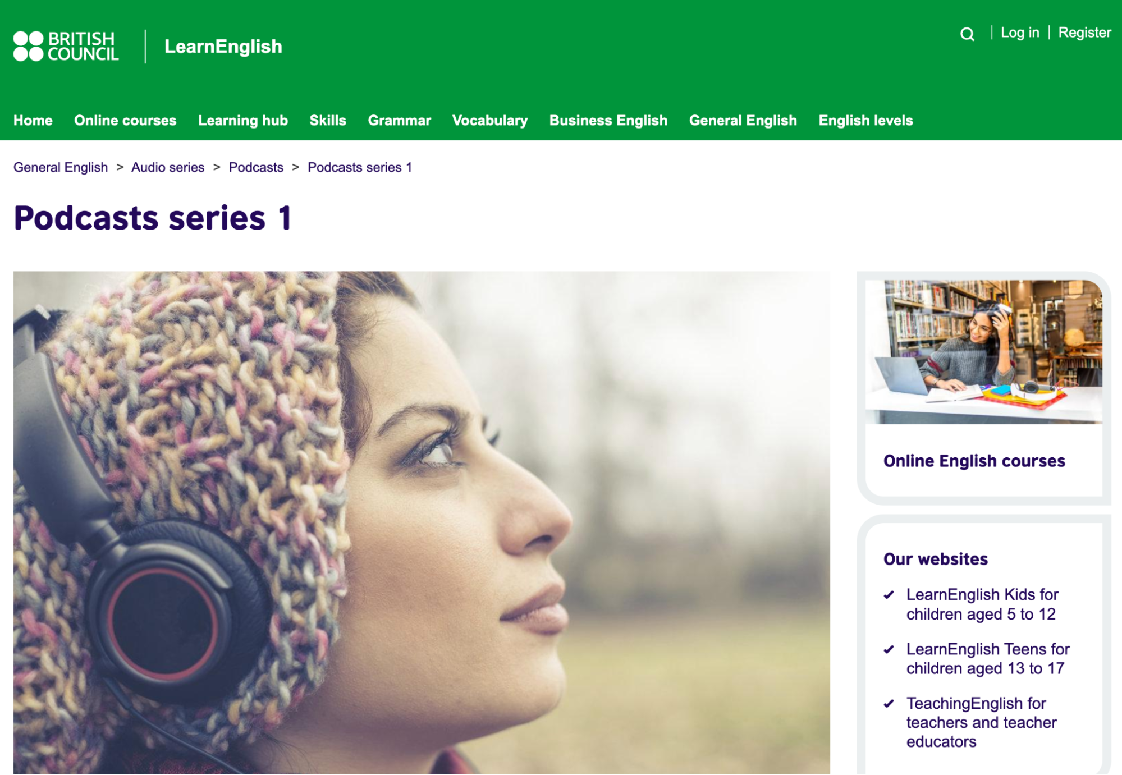Open the Online English courses card image
This screenshot has width=1122, height=775.
click(x=984, y=352)
